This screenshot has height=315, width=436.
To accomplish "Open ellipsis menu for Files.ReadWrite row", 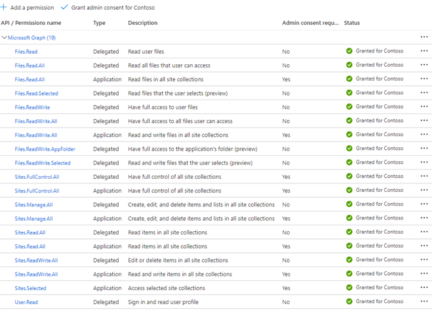I will tap(424, 106).
